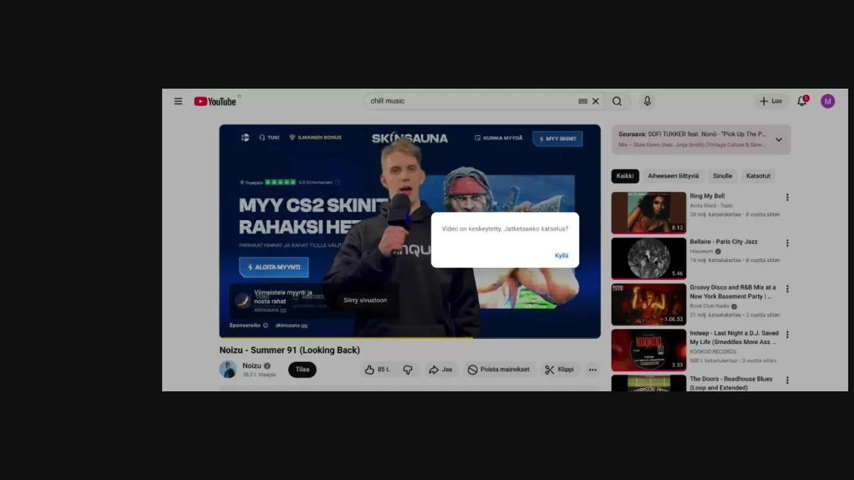The width and height of the screenshot is (854, 480).
Task: Select the Aiheeseen liittyvää chip
Action: pos(673,176)
